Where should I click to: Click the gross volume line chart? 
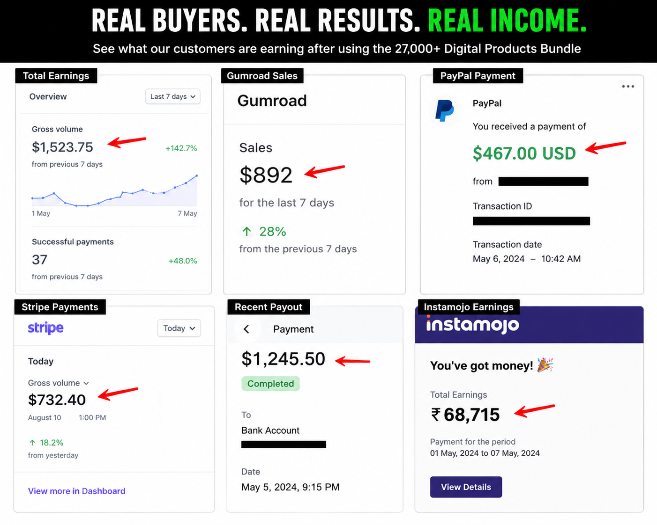click(x=114, y=191)
